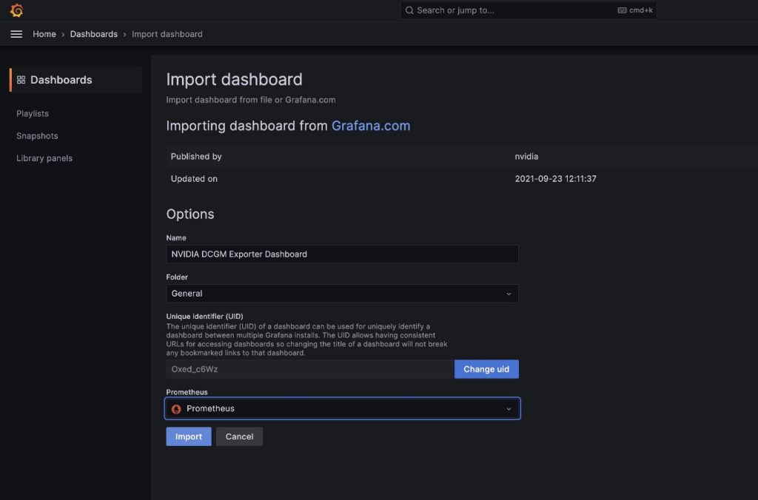Click the Import dashboard page title
Image resolution: width=758 pixels, height=500 pixels.
(x=234, y=79)
